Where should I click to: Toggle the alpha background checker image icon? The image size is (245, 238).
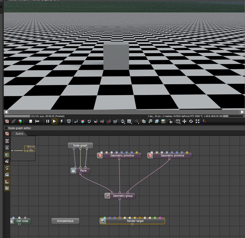[x=163, y=121]
